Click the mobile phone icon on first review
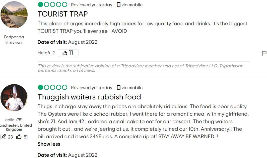This screenshot has height=158, width=267. click(118, 5)
